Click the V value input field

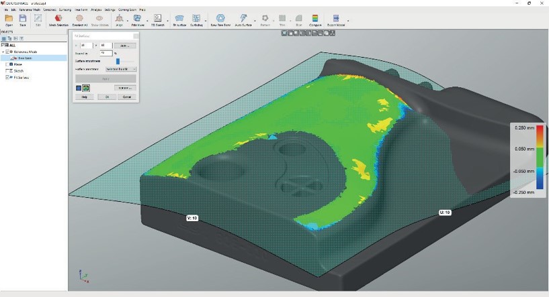[105, 46]
